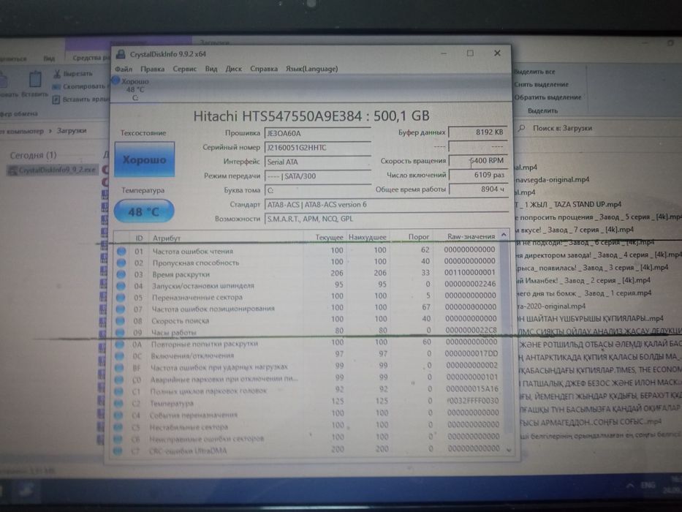Click the rotation speed value 5400 RPM
This screenshot has height=512, width=682.
[478, 161]
